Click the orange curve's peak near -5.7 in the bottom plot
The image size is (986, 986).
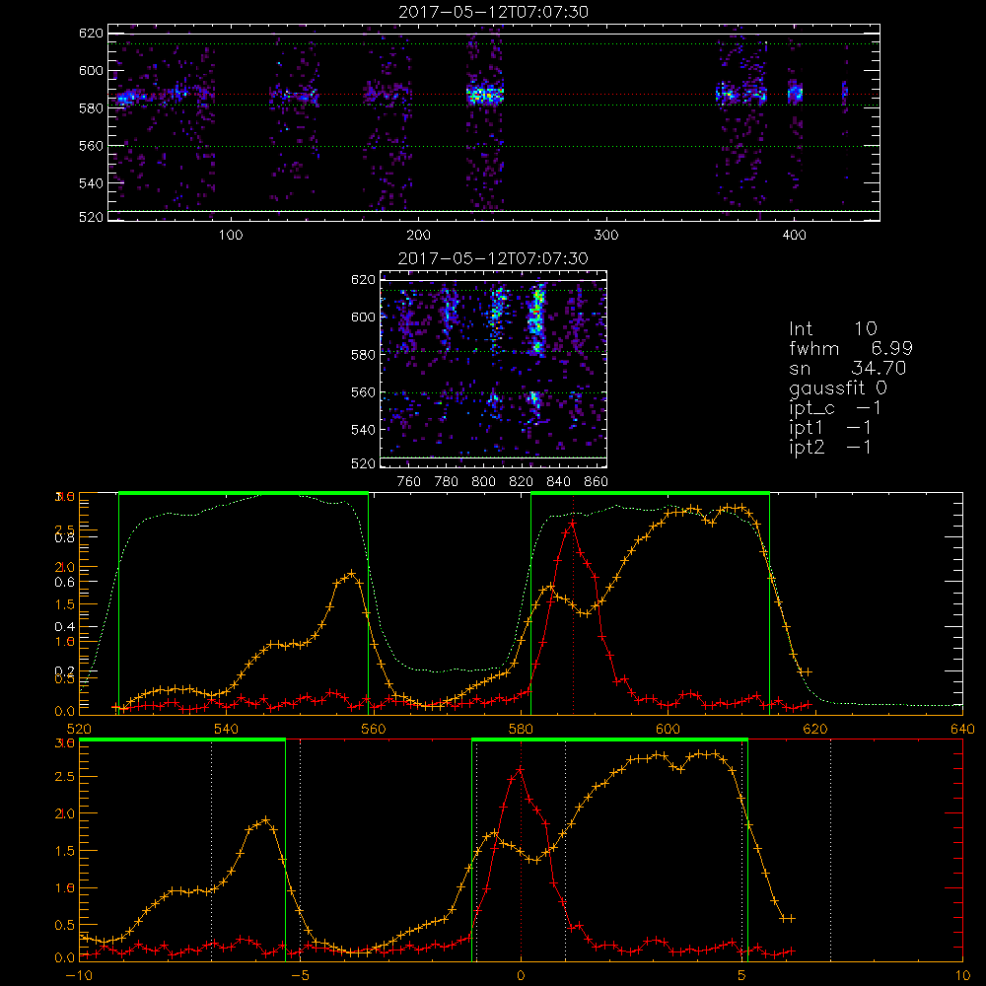click(266, 819)
